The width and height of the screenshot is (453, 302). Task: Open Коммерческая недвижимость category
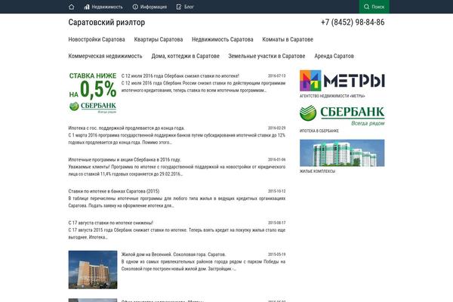(x=105, y=56)
